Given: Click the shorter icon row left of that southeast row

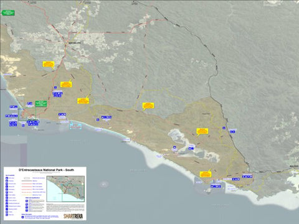Looking at the screenshot, I should (x=235, y=179).
